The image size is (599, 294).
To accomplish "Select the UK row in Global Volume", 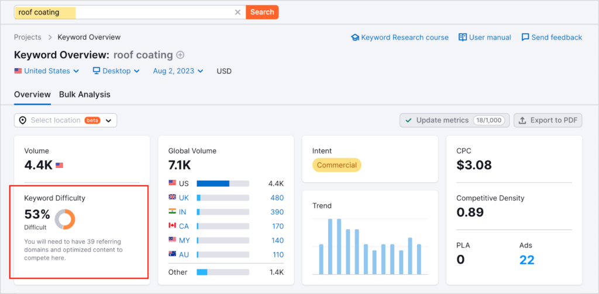I will click(x=226, y=198).
